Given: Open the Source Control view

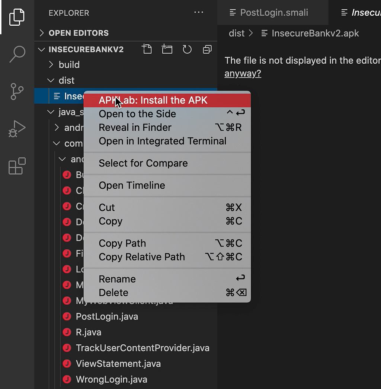Looking at the screenshot, I should pyautogui.click(x=17, y=92).
